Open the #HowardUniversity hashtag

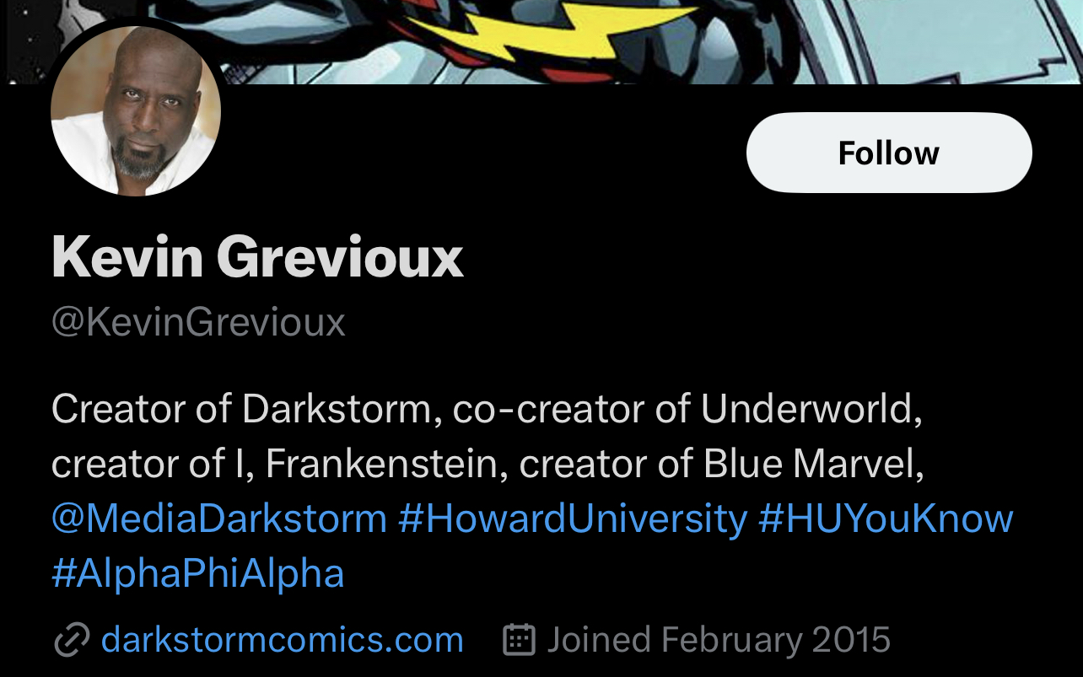pyautogui.click(x=573, y=518)
